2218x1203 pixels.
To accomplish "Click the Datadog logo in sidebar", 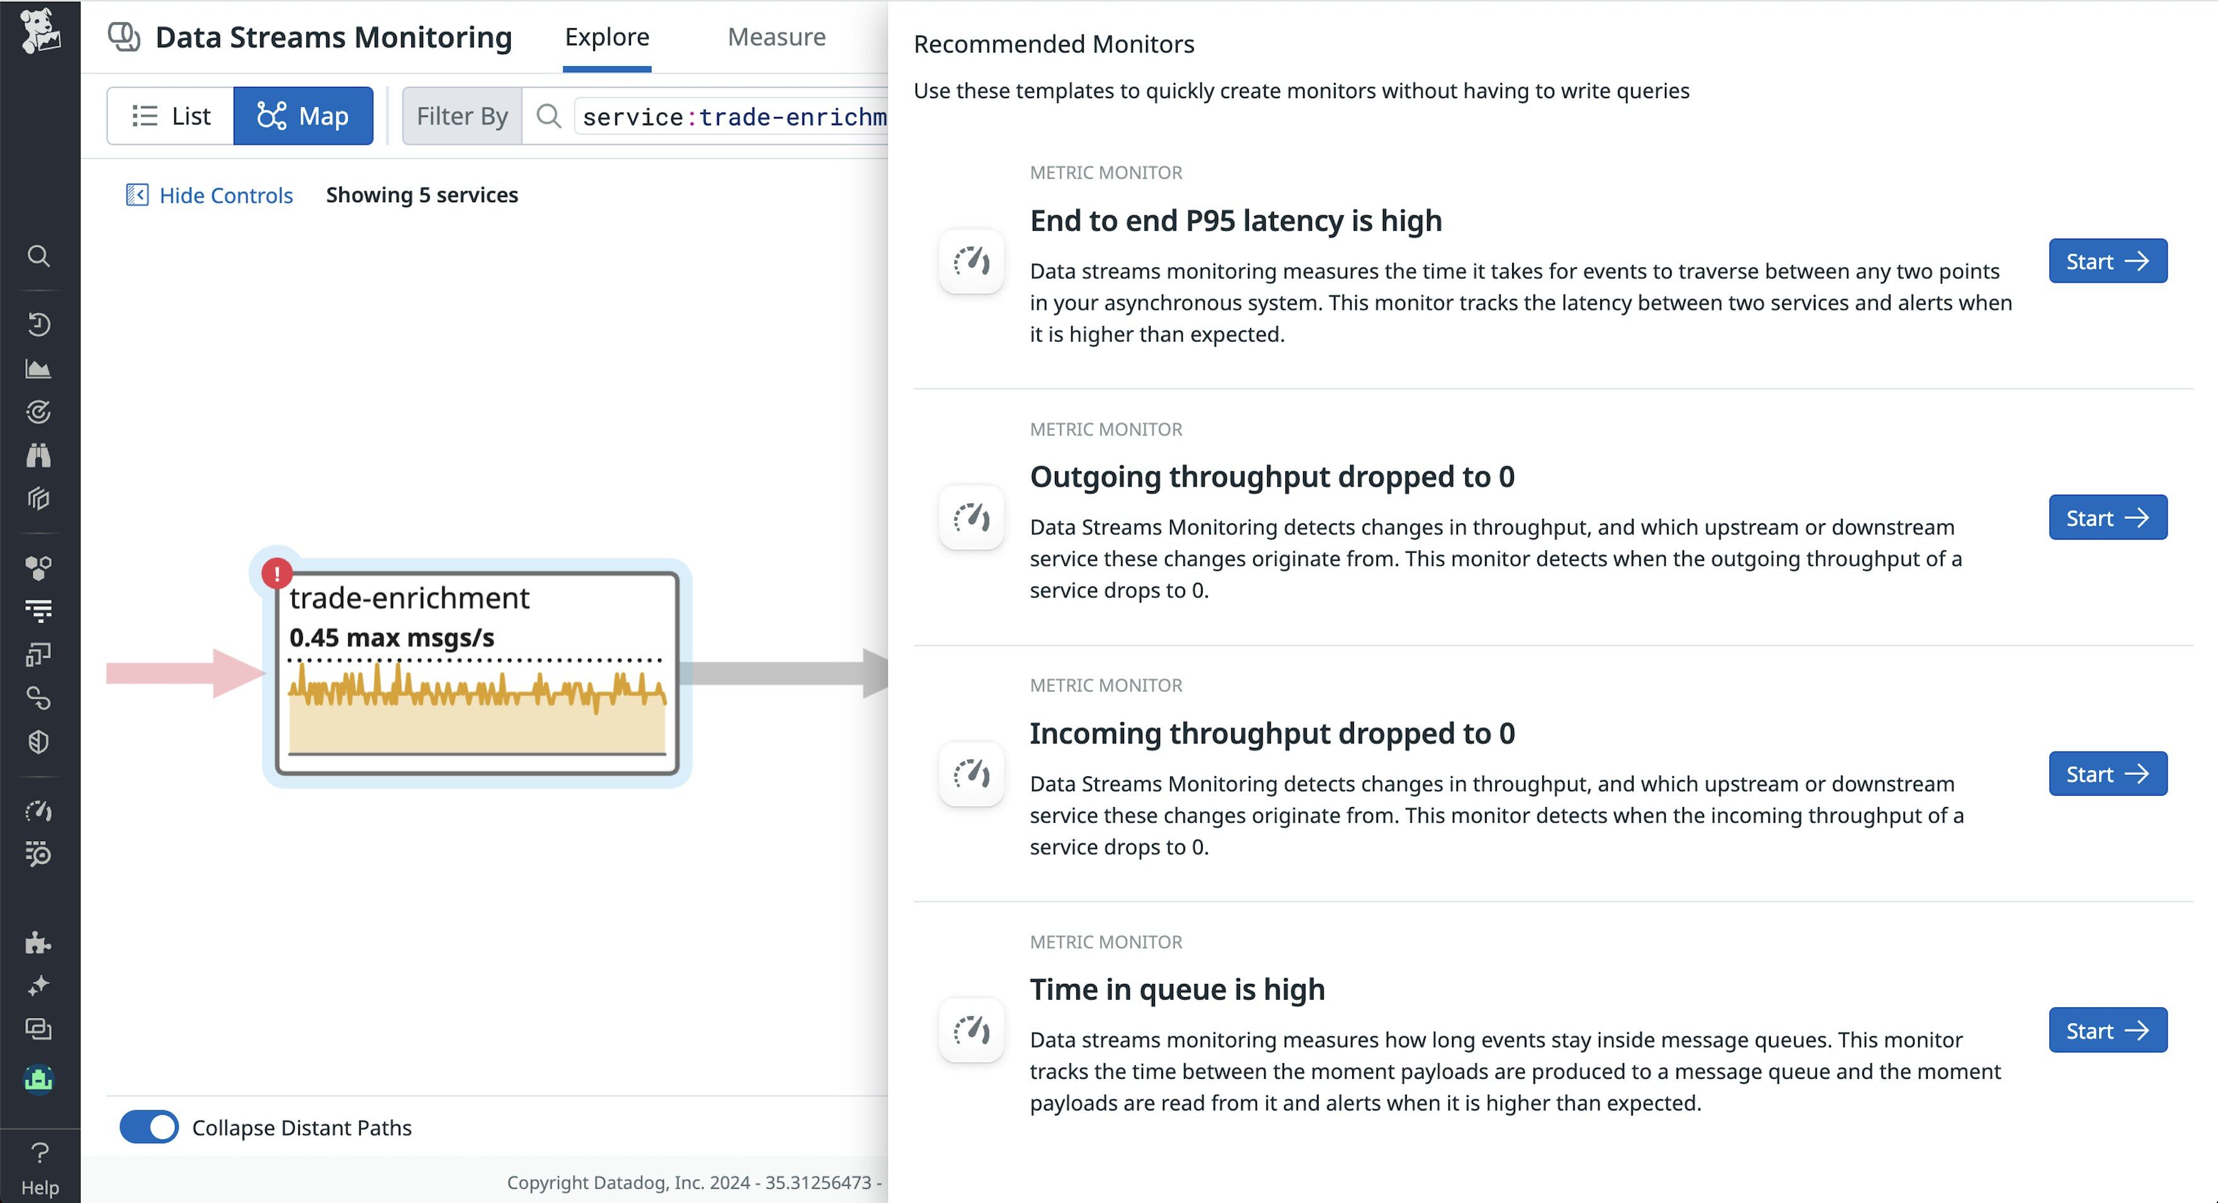I will coord(40,31).
